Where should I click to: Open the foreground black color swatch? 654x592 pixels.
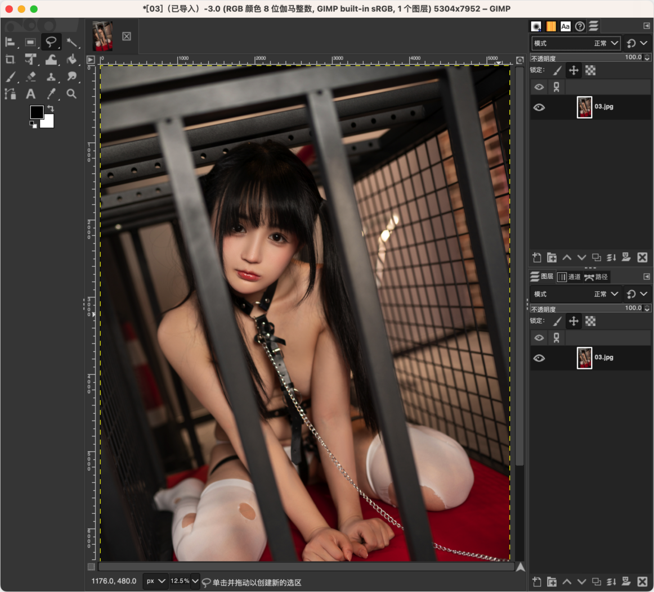pos(36,112)
